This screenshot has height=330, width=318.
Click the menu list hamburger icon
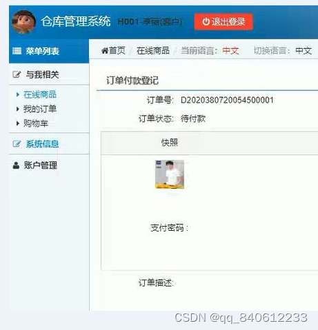click(17, 51)
